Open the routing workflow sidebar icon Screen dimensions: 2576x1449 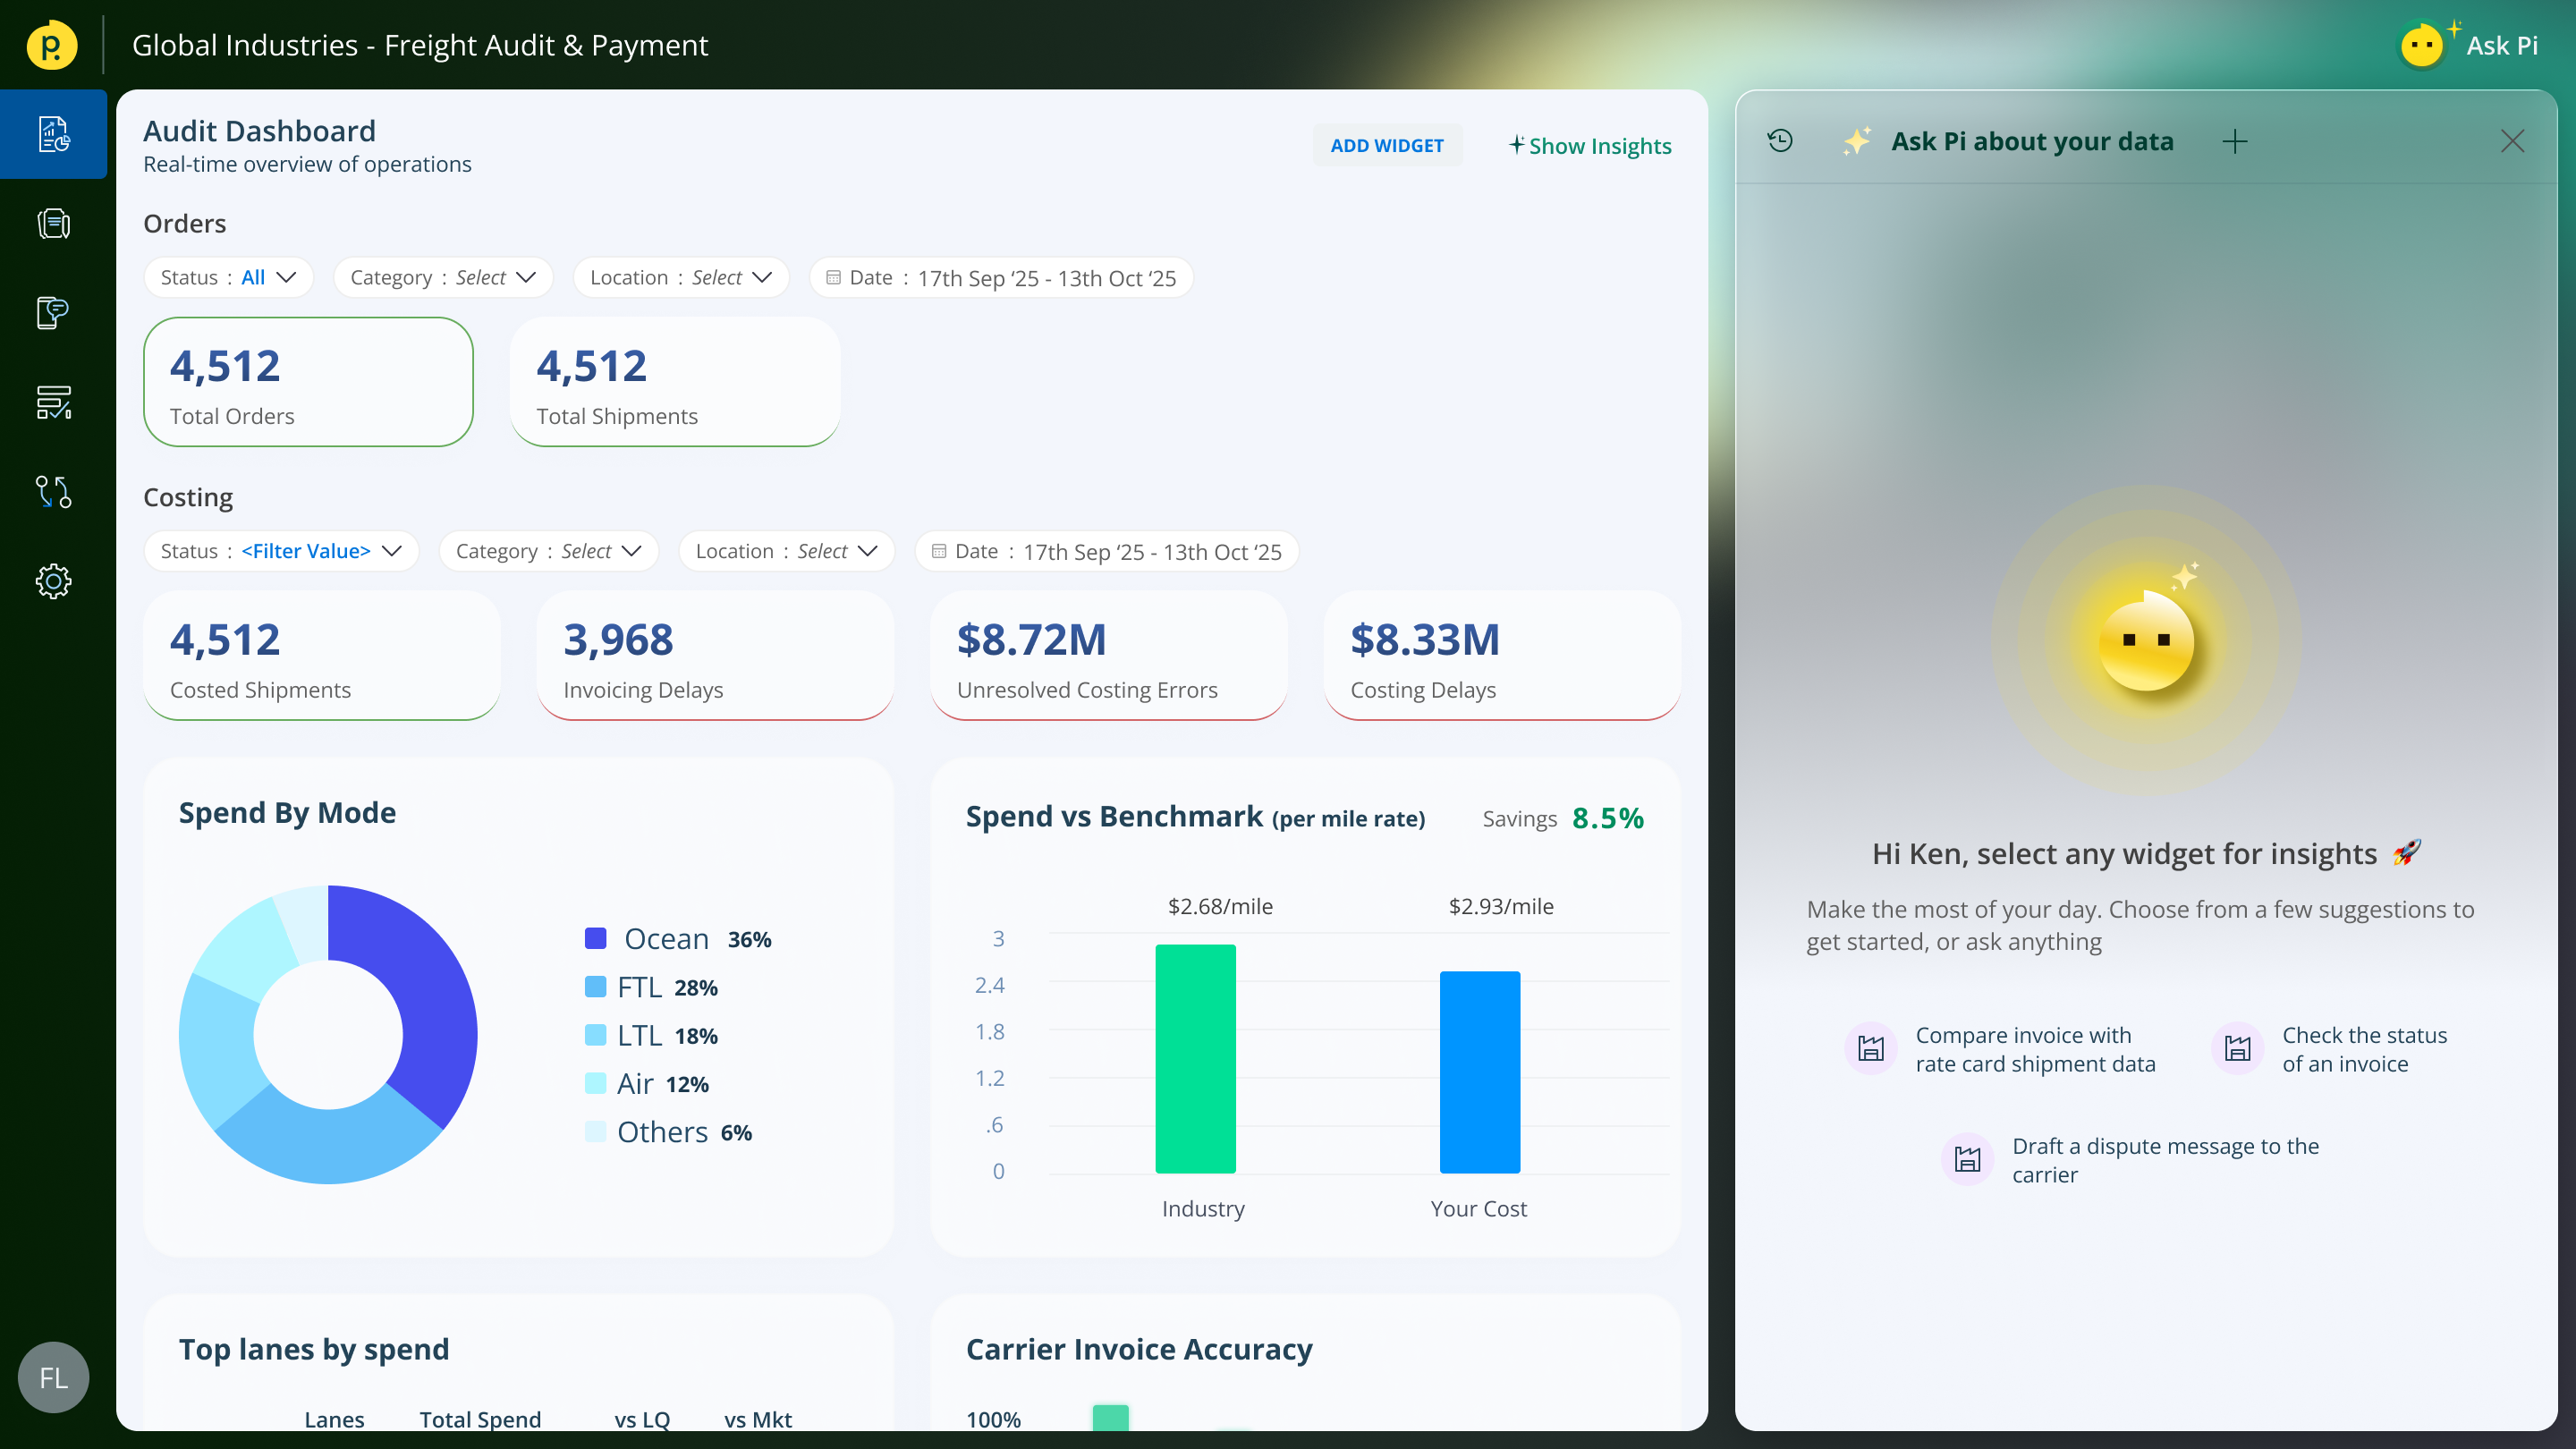point(53,491)
